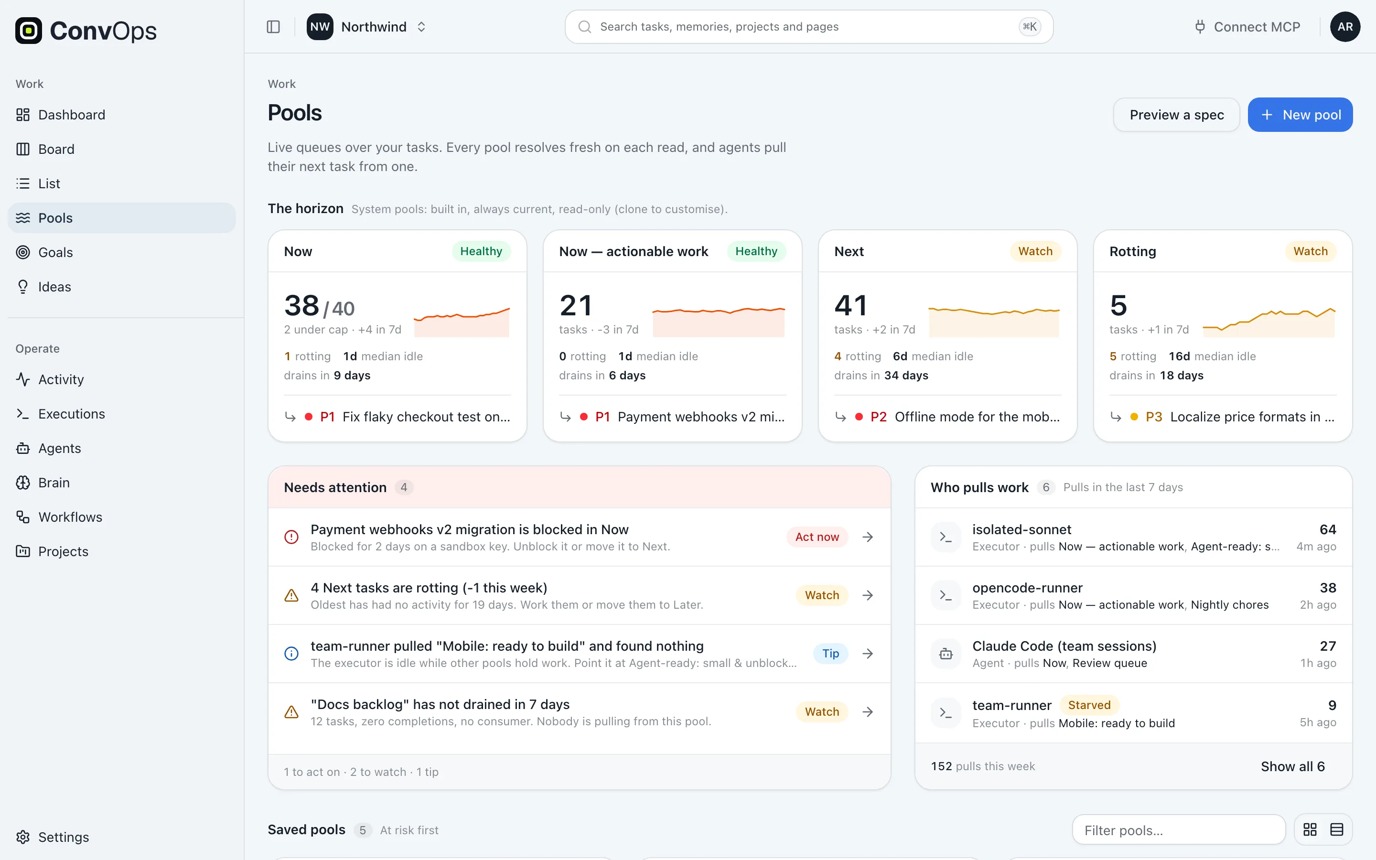Click the Agents robot icon
The height and width of the screenshot is (860, 1376).
(x=23, y=448)
